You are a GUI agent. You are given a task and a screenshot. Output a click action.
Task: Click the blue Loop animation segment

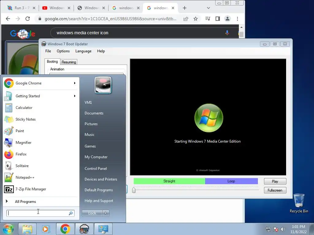click(231, 181)
